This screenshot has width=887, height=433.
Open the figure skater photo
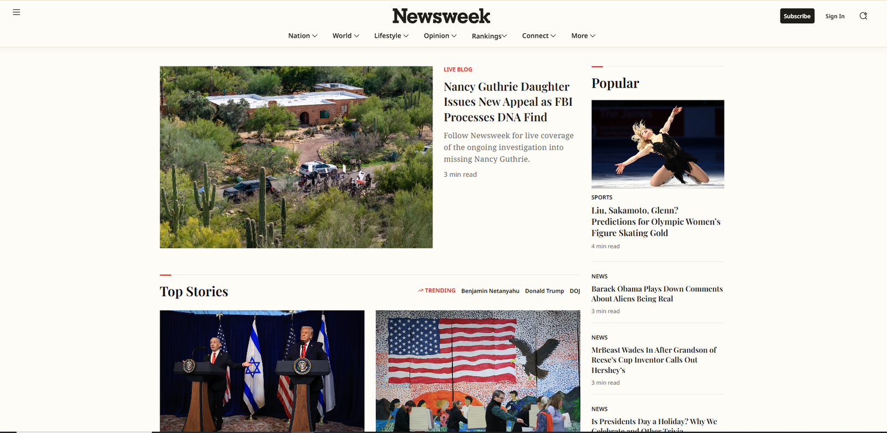[x=657, y=144]
